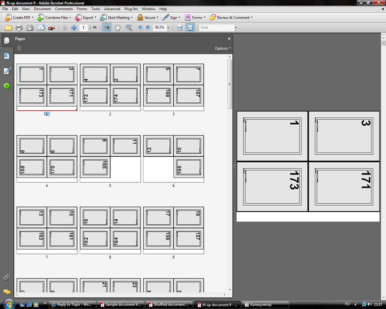Go to next page with blue arrow
The width and height of the screenshot is (386, 309).
click(74, 27)
